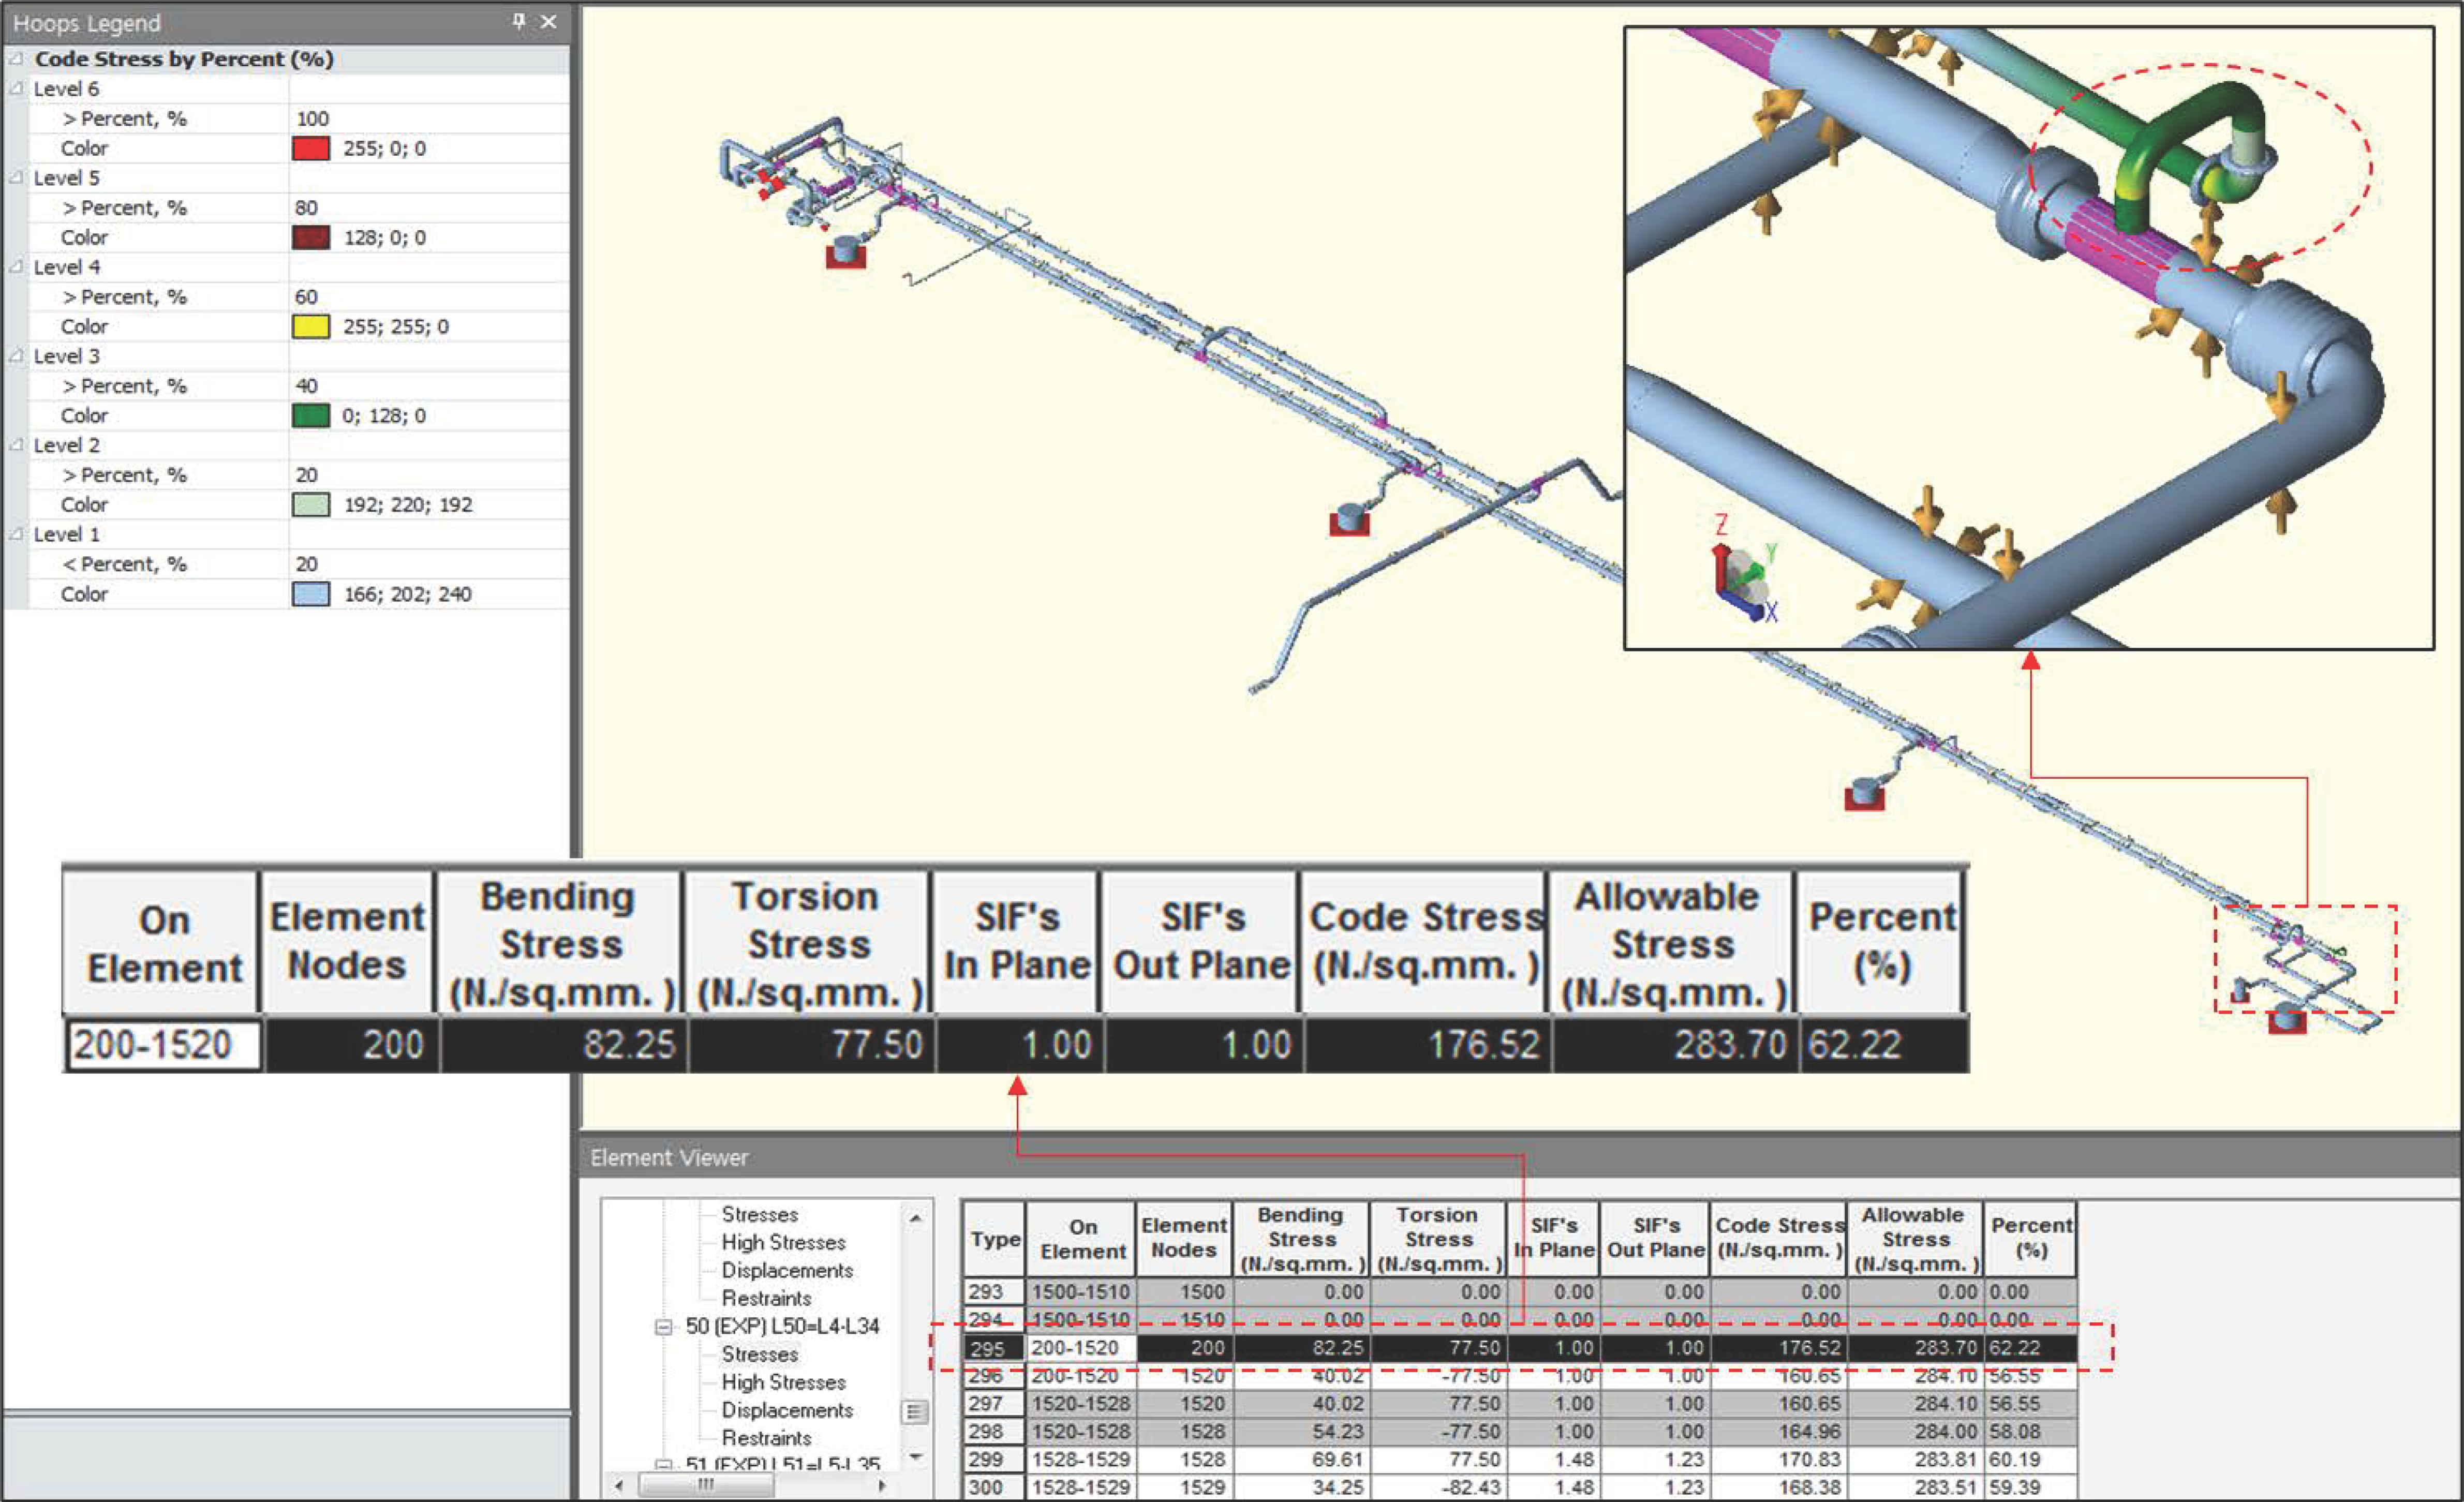Viewport: 2464px width, 1502px height.
Task: Click the pin icon in Hoops Legend
Action: tap(519, 21)
